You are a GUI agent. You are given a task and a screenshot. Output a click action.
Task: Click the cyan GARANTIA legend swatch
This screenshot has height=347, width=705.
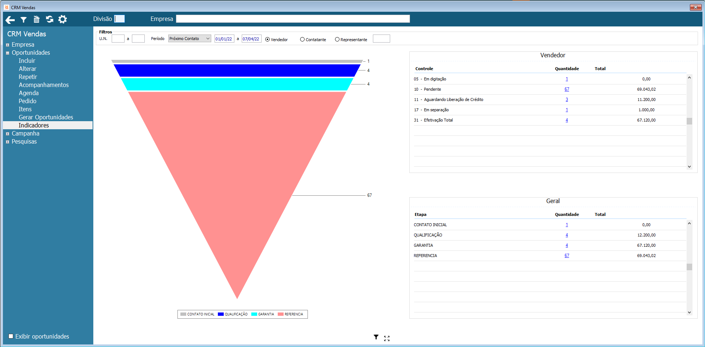coord(254,314)
